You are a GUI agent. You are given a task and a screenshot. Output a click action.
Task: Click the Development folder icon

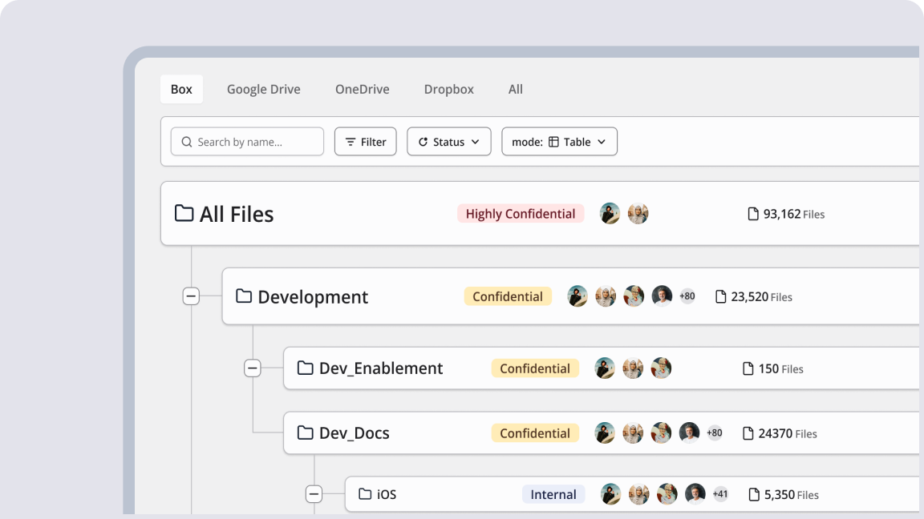[x=243, y=296]
